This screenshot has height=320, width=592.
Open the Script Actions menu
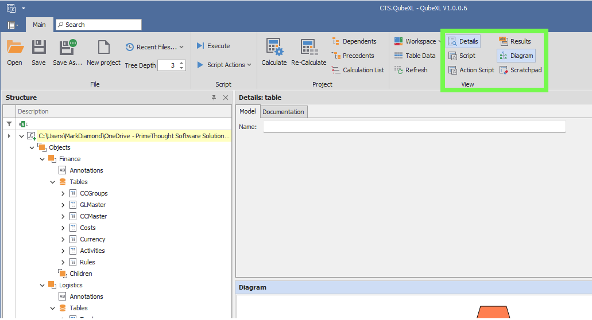tap(224, 65)
